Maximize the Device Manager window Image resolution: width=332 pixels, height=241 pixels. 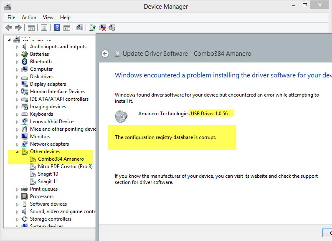click(x=305, y=5)
